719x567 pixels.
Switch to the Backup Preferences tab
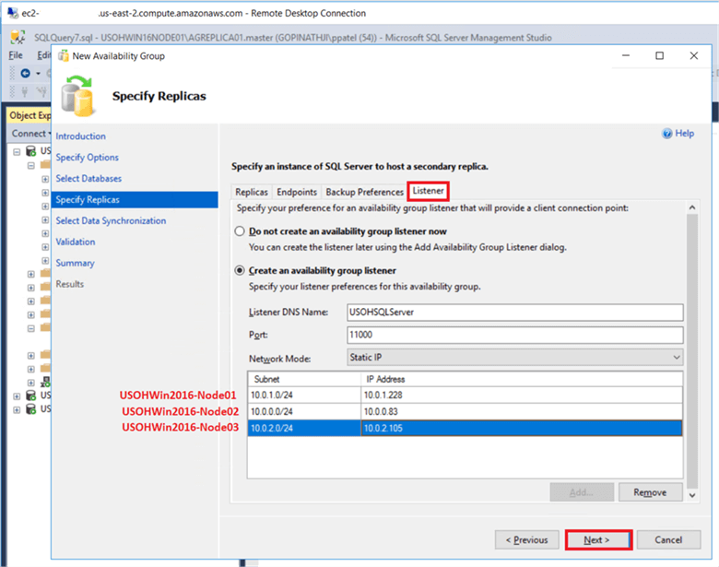pos(364,192)
